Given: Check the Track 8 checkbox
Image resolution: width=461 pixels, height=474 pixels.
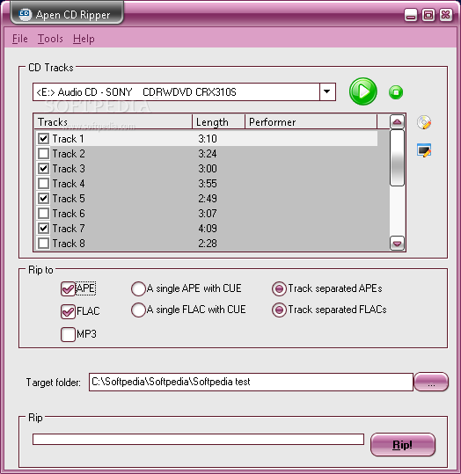Looking at the screenshot, I should [44, 244].
